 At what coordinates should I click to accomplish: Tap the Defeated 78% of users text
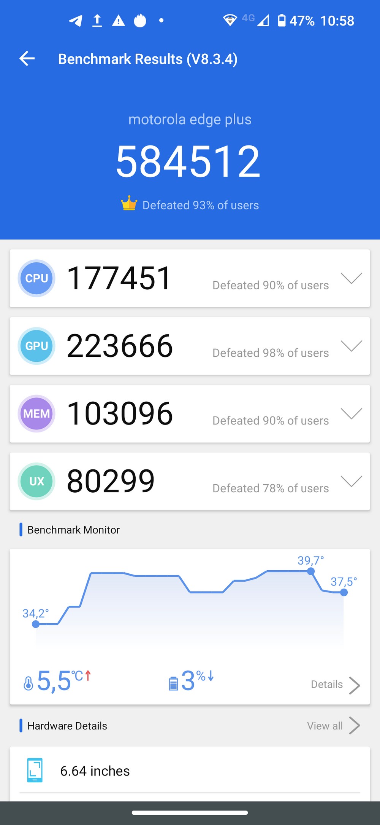coord(271,488)
